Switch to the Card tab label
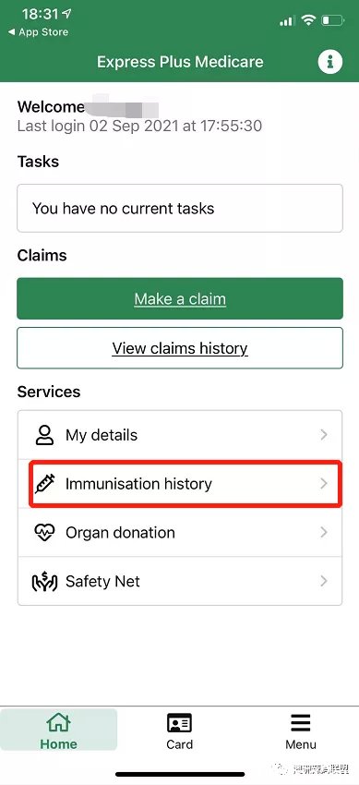 pyautogui.click(x=179, y=744)
